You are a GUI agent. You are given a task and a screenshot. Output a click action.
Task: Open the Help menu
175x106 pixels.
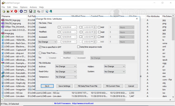coord(41,7)
